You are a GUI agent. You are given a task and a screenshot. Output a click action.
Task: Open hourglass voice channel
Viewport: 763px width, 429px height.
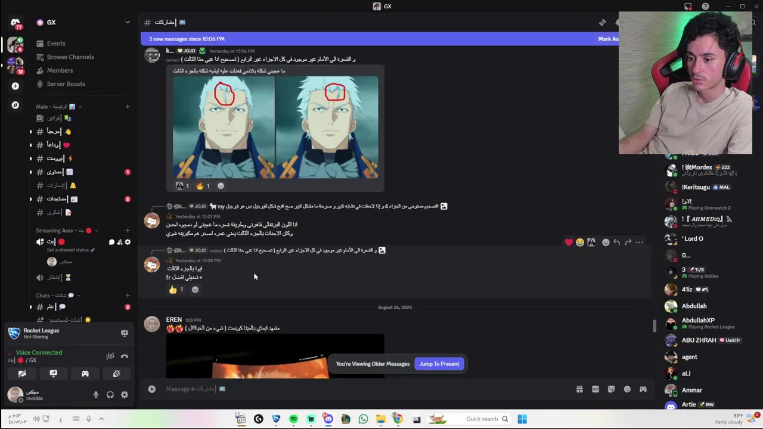[83, 277]
